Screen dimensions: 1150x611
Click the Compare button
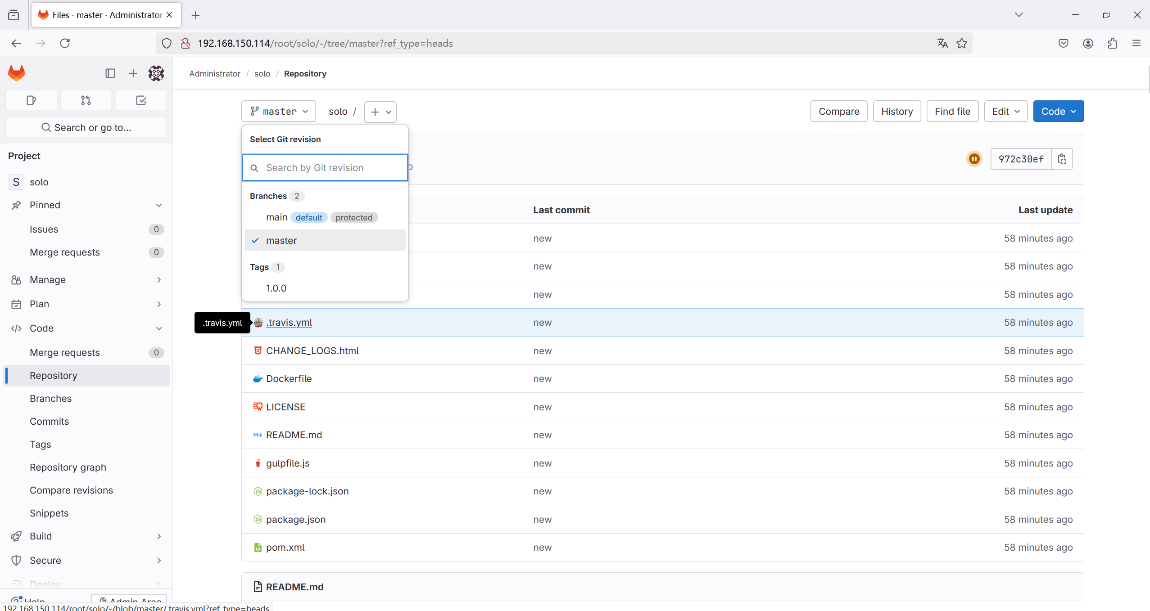coord(839,111)
